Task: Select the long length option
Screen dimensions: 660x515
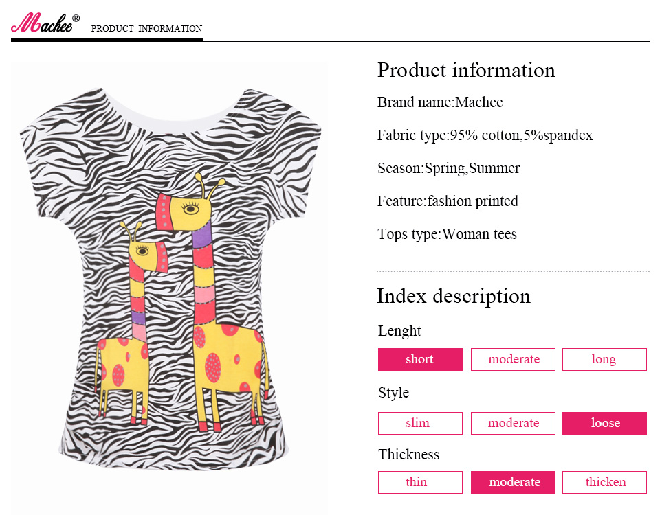Action: click(604, 359)
